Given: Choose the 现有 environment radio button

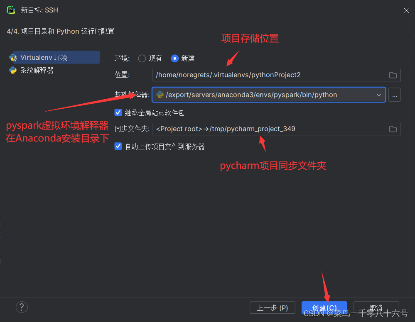Looking at the screenshot, I should tap(142, 59).
